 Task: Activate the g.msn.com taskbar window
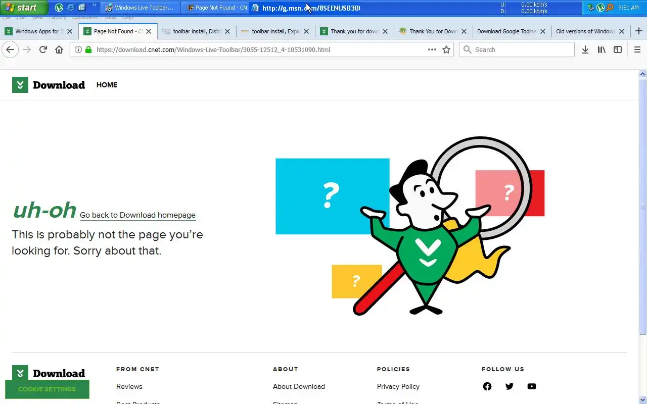pyautogui.click(x=306, y=8)
